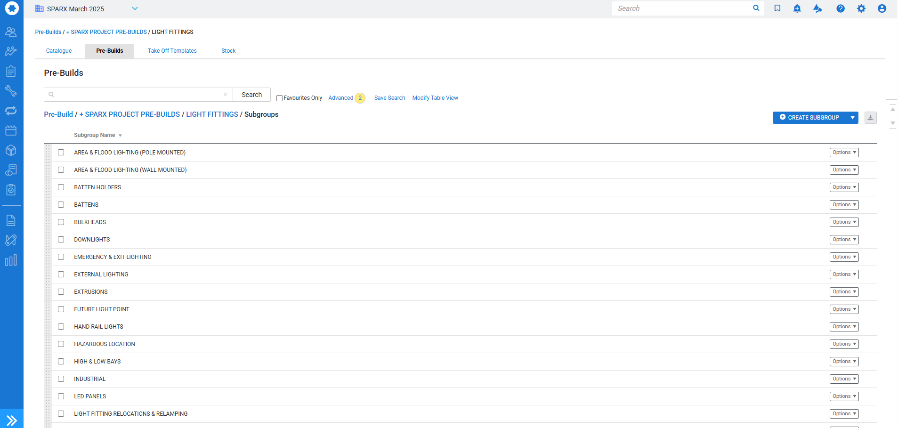
Task: Open Options dropdown for BULKHEADS
Action: tap(844, 222)
